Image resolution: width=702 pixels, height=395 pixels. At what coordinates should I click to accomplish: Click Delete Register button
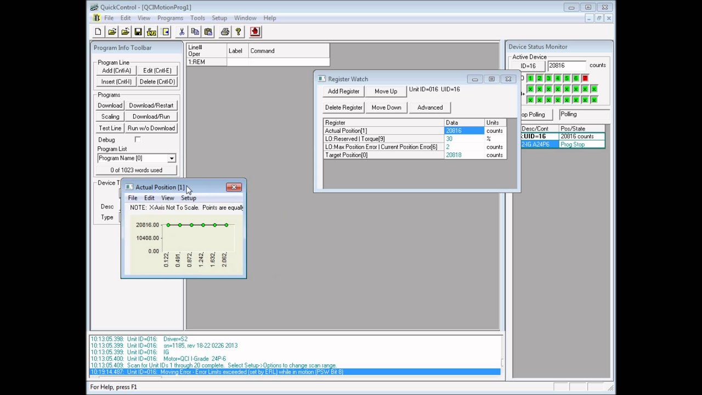click(x=344, y=108)
